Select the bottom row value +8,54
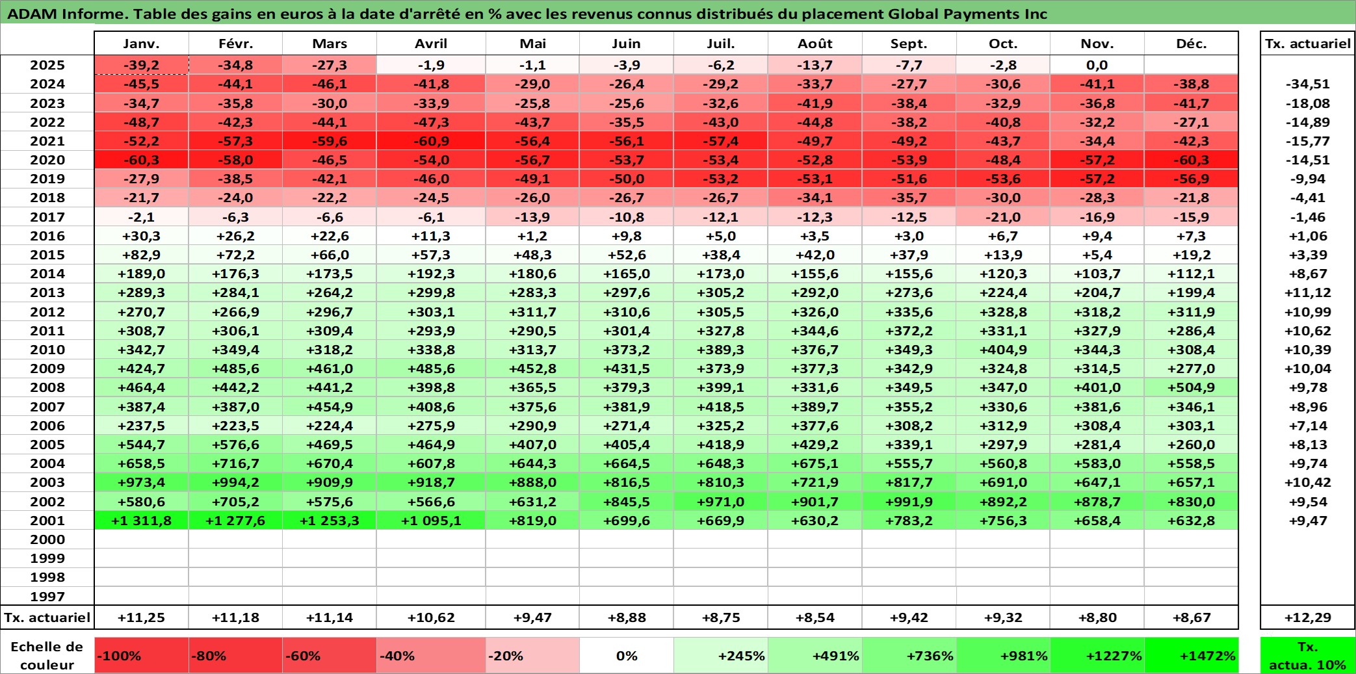 click(x=815, y=617)
